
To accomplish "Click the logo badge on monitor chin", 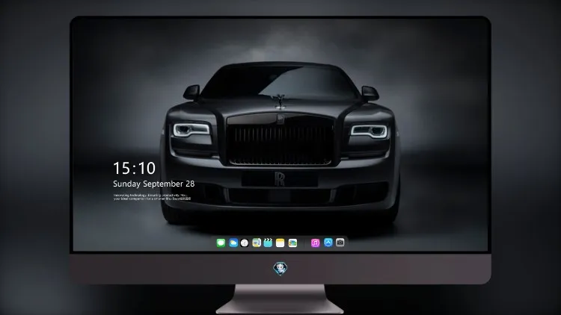I will tap(280, 269).
